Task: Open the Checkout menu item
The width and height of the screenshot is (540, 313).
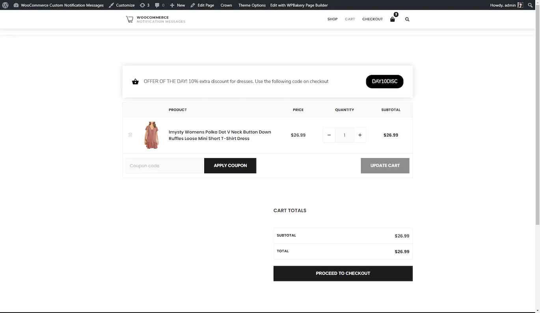Action: [x=372, y=19]
